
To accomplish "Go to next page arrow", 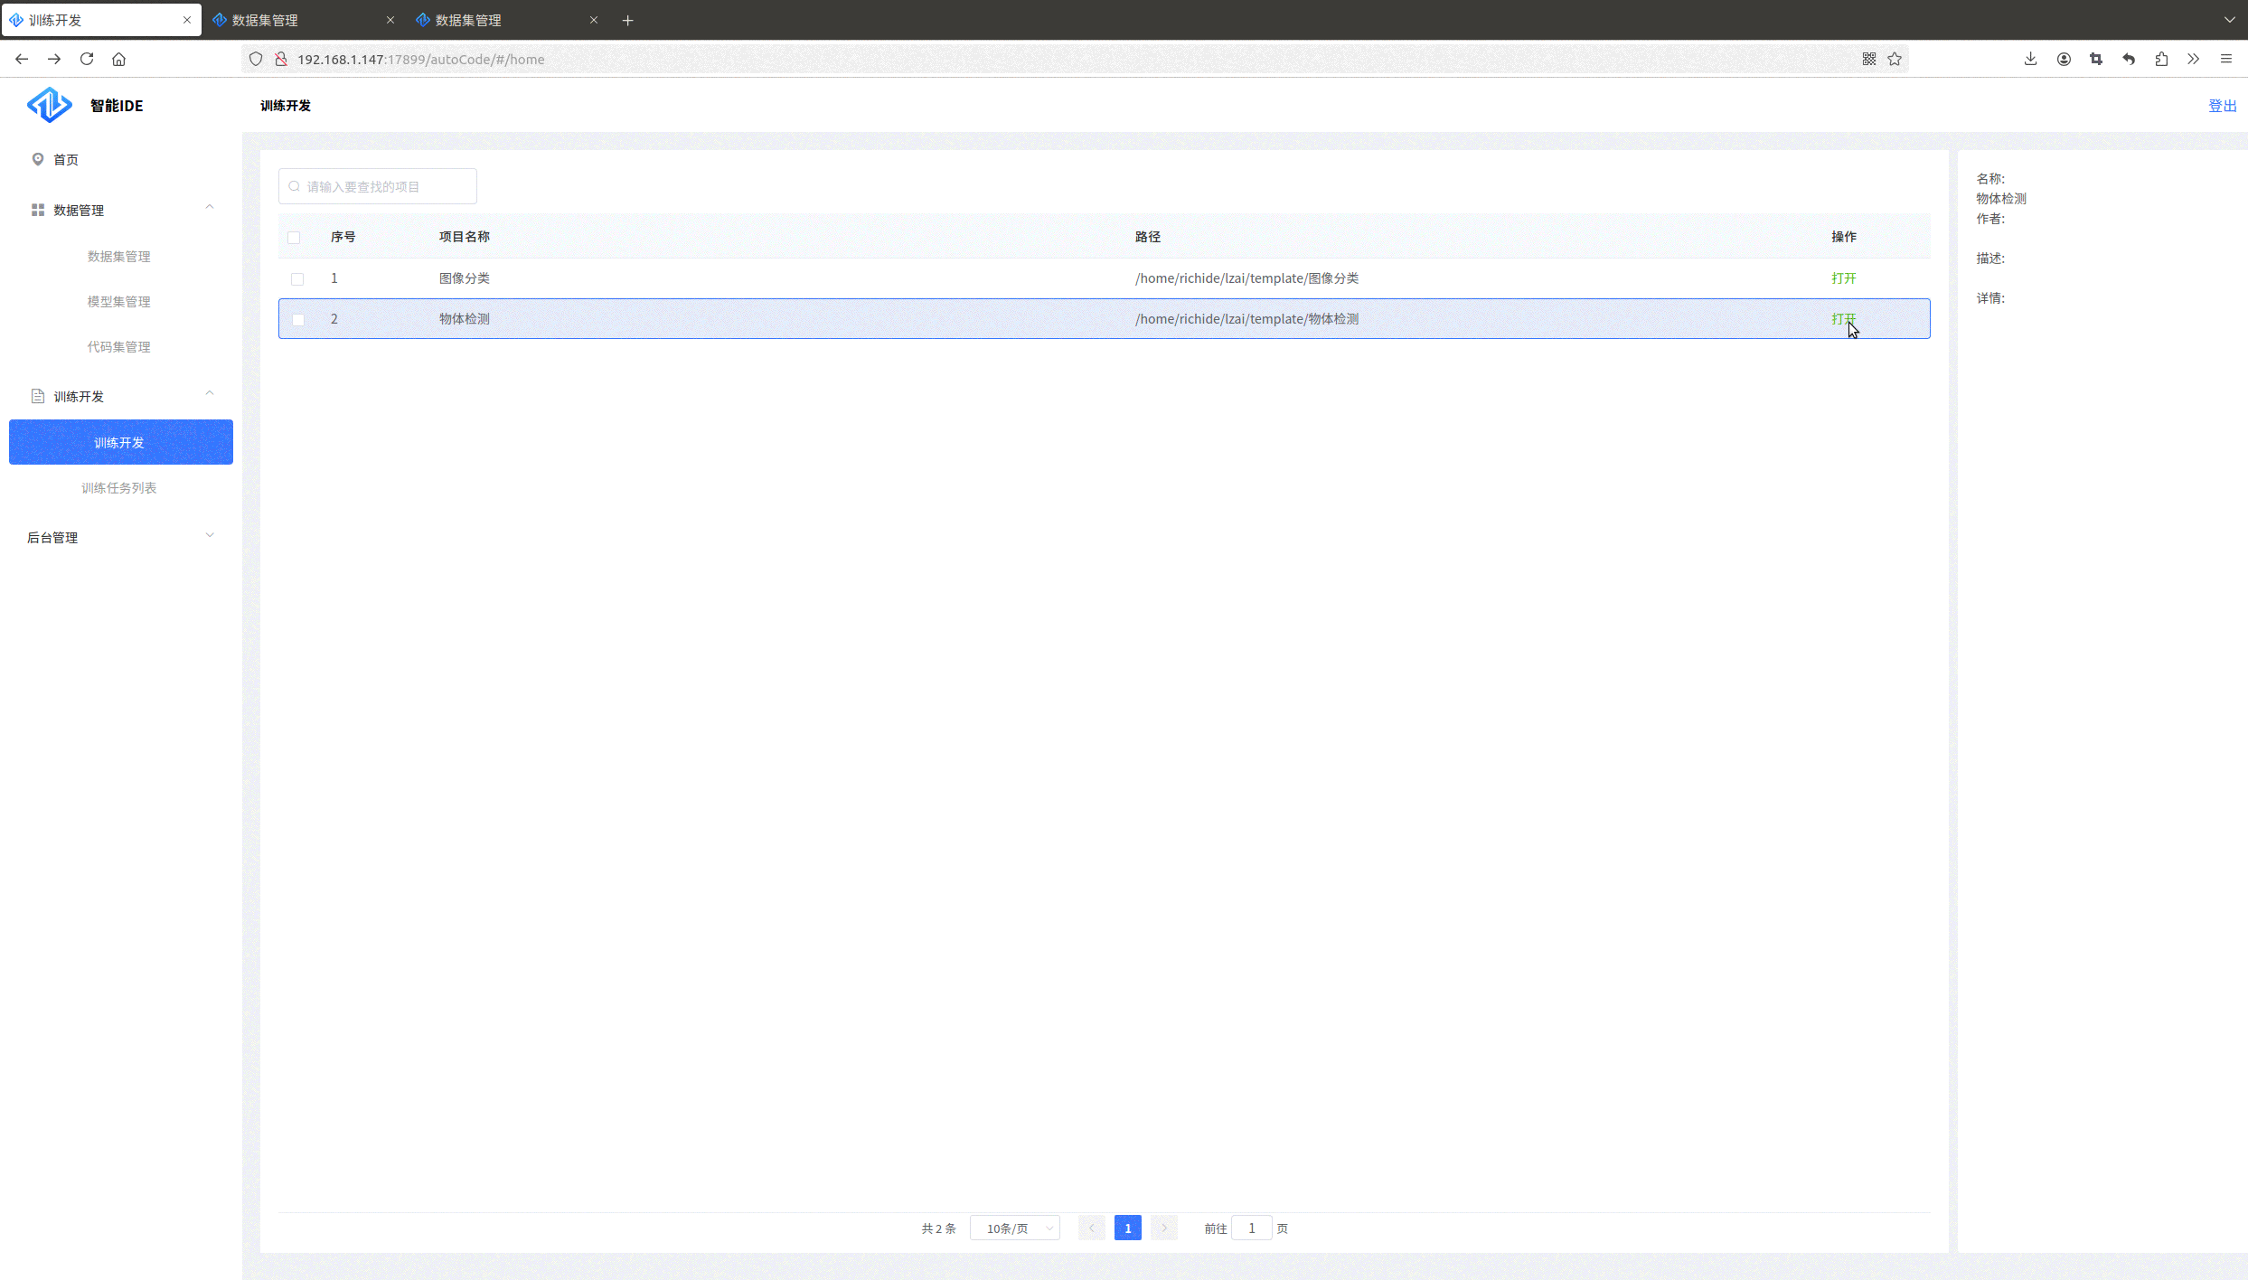I will tap(1164, 1228).
